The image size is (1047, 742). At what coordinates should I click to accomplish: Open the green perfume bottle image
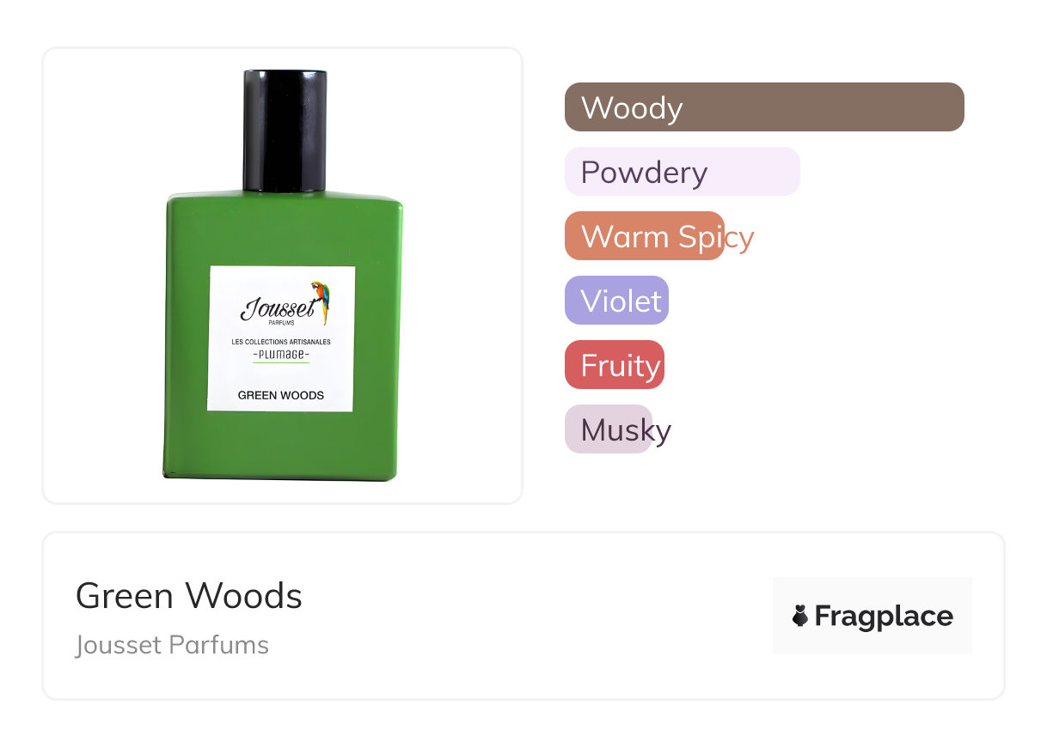click(283, 275)
